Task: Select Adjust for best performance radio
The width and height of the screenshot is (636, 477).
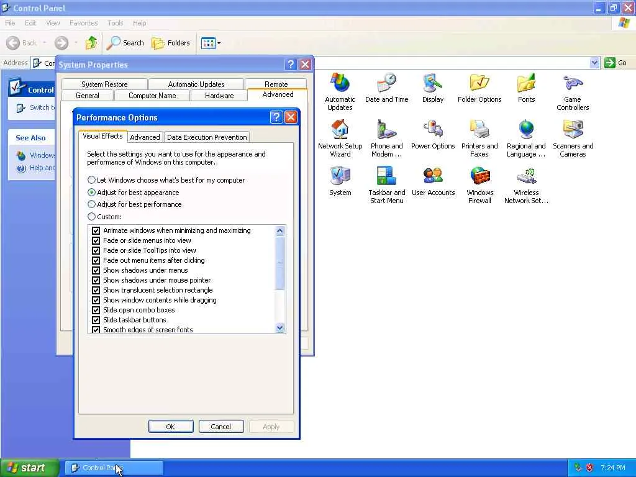Action: point(92,204)
